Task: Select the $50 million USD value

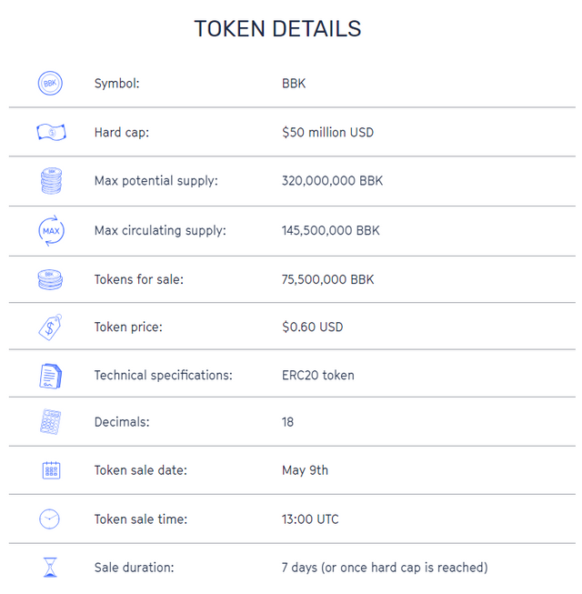Action: pos(327,133)
